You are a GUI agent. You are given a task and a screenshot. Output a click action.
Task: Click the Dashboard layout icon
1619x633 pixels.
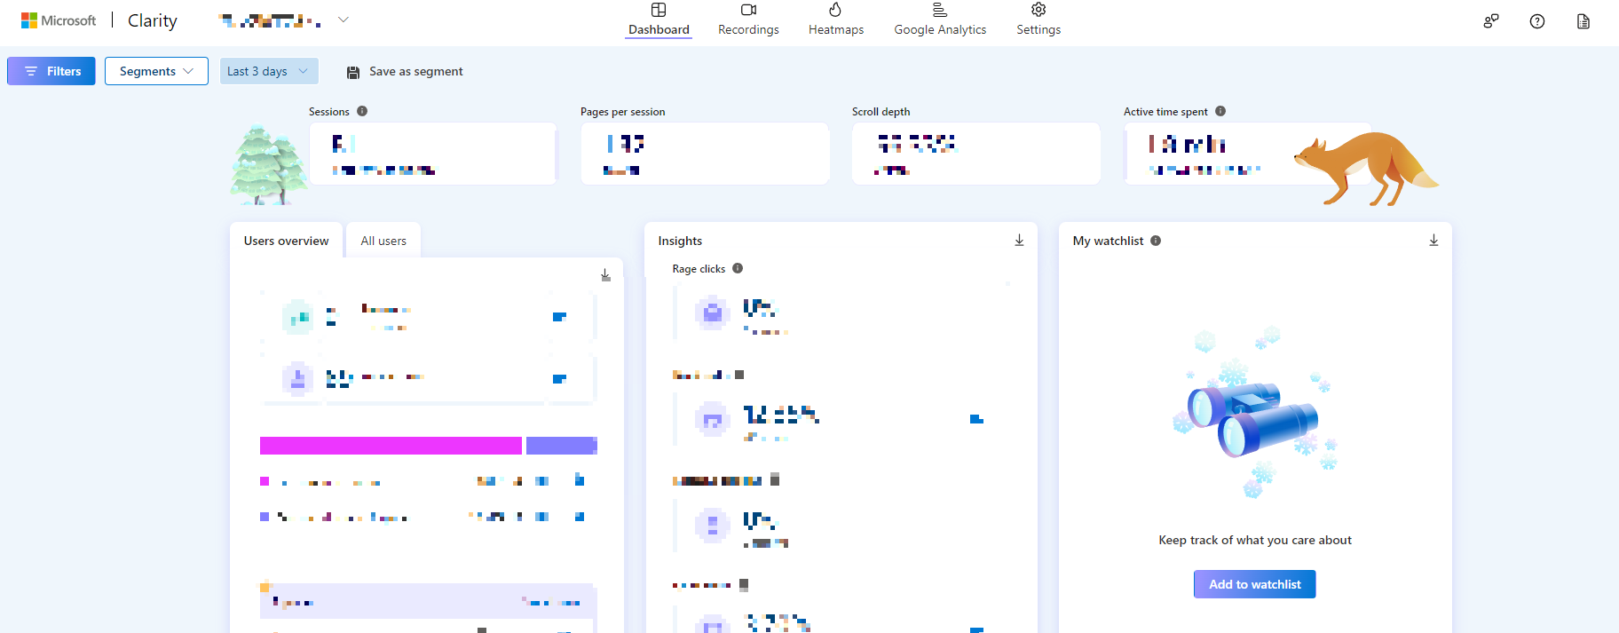(659, 10)
